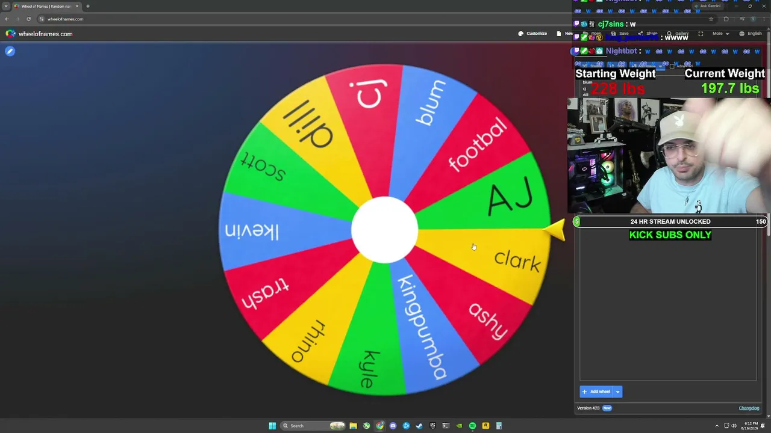Click the wheelofnames.com logo icon
Screen dimensions: 771x433
10,34
